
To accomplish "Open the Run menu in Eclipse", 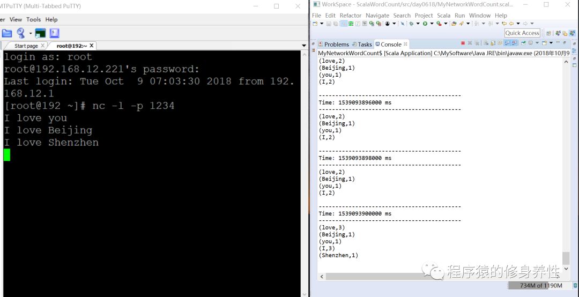I will point(460,16).
